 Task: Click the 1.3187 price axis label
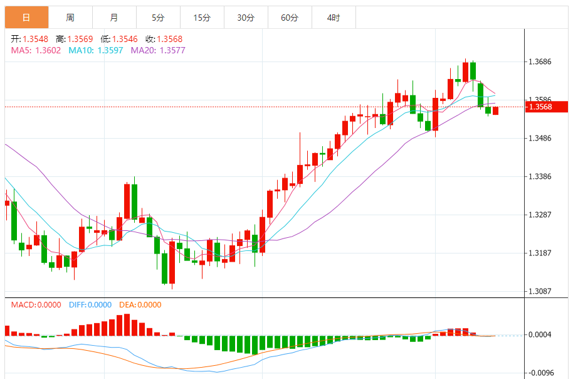[x=540, y=253]
